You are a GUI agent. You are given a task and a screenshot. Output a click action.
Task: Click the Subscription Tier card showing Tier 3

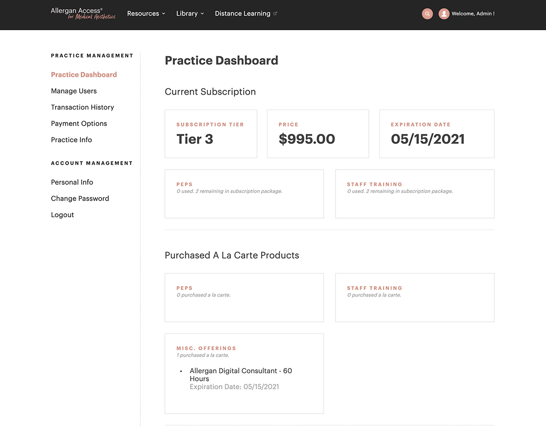[211, 134]
